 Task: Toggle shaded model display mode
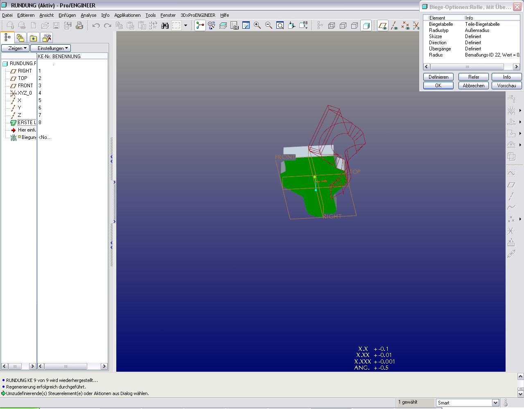366,25
